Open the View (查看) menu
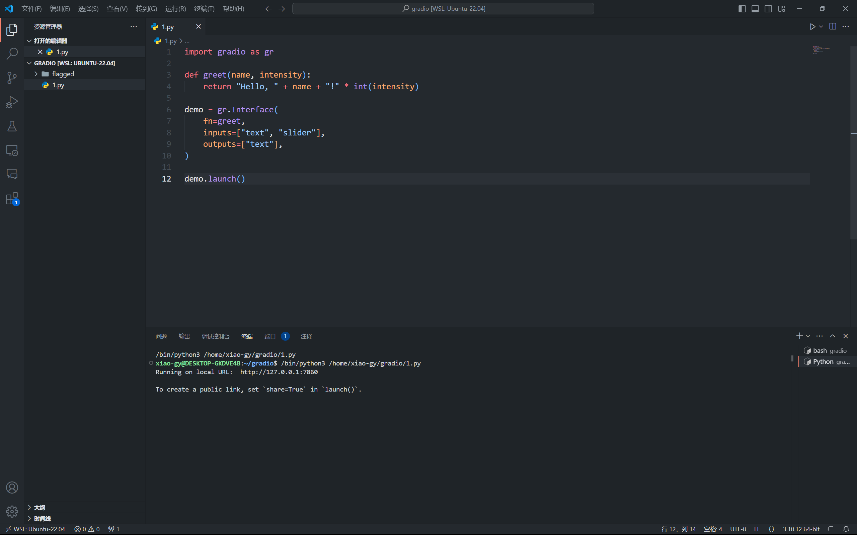Screen dimensions: 857x535 pyautogui.click(x=117, y=9)
